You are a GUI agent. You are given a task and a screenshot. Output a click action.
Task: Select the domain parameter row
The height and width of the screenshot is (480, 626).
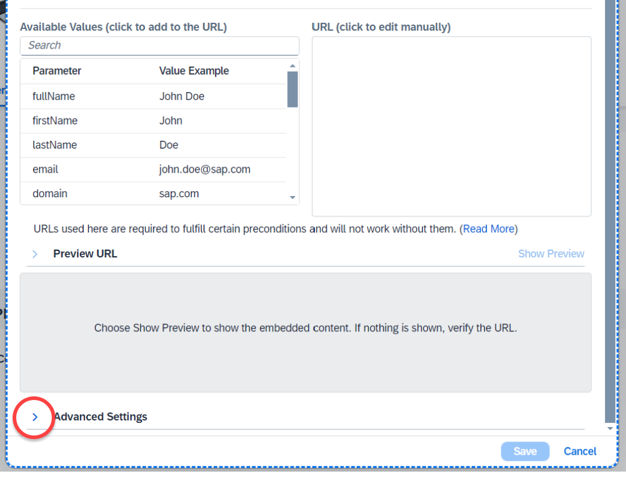click(153, 194)
